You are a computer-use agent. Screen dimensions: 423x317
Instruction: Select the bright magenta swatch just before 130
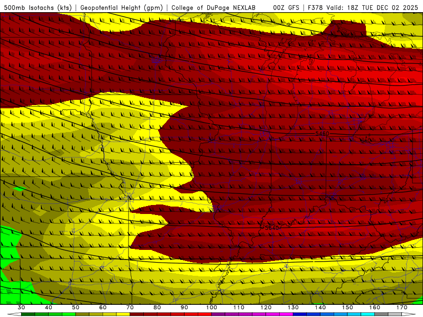pyautogui.click(x=286, y=315)
